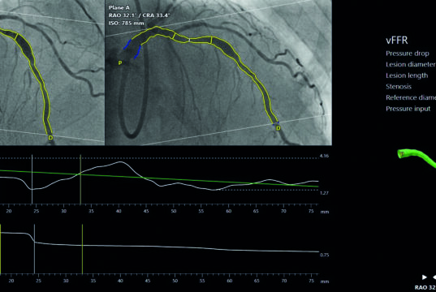Click the 0.75 vFFR value on the pullback graph

coord(324,255)
